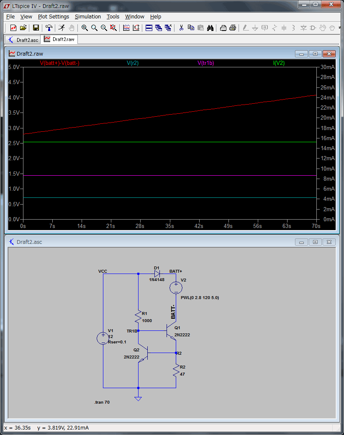Screen dimensions: 344x435
Task: Click the .tran 70 simulation directive
Action: (x=102, y=402)
